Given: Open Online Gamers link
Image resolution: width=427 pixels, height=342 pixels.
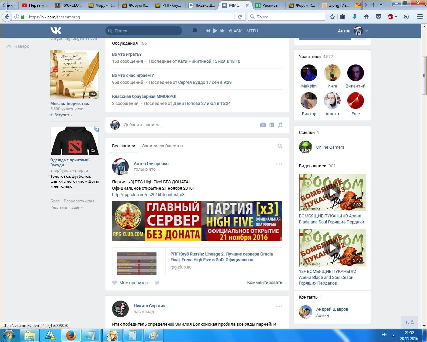Looking at the screenshot, I should pyautogui.click(x=330, y=147).
